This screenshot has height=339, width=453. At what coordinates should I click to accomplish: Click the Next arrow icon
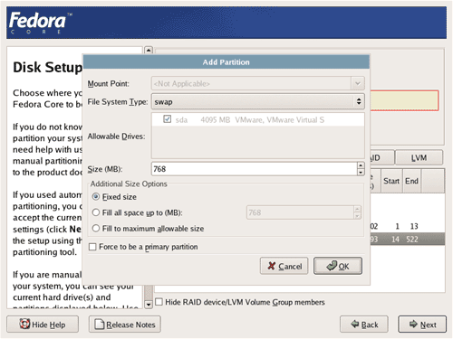413,324
